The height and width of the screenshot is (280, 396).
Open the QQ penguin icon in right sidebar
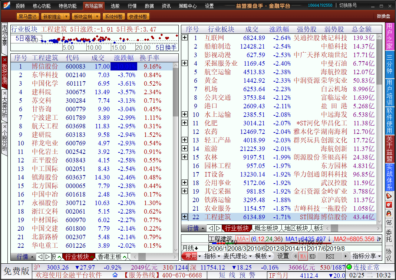tap(389, 214)
